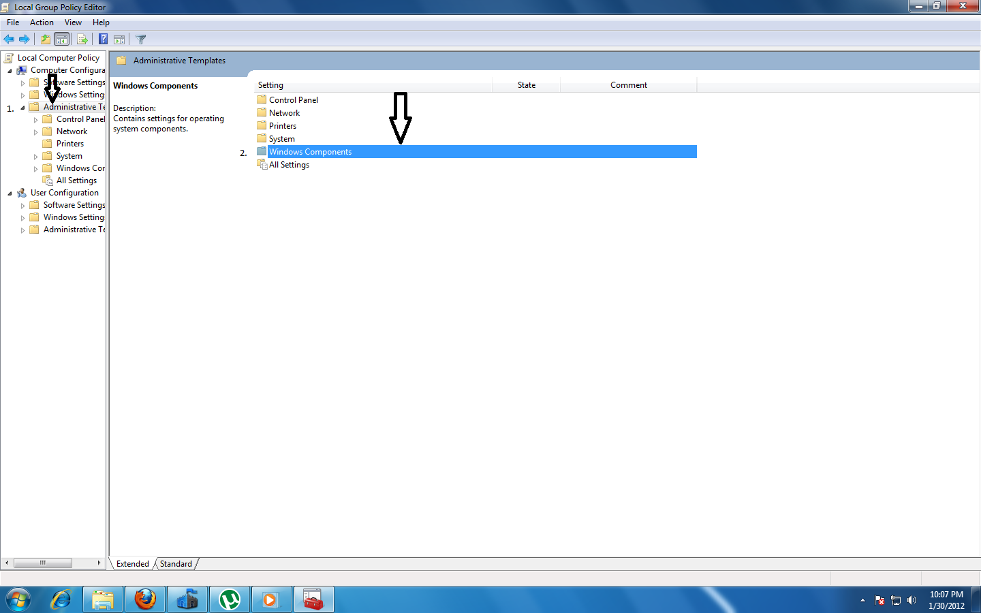Toggle the Show/Hide Console Tree icon
Screen dimensions: 981x613
[61, 40]
